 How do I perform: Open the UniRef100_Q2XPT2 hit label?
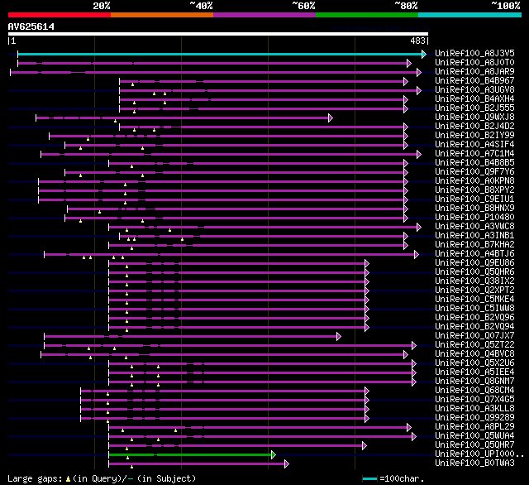point(474,291)
